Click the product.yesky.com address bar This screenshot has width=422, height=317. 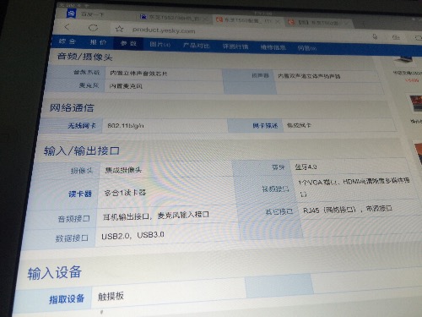164,30
